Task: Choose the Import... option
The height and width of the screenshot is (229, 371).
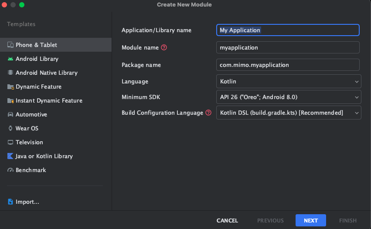Action: point(27,202)
